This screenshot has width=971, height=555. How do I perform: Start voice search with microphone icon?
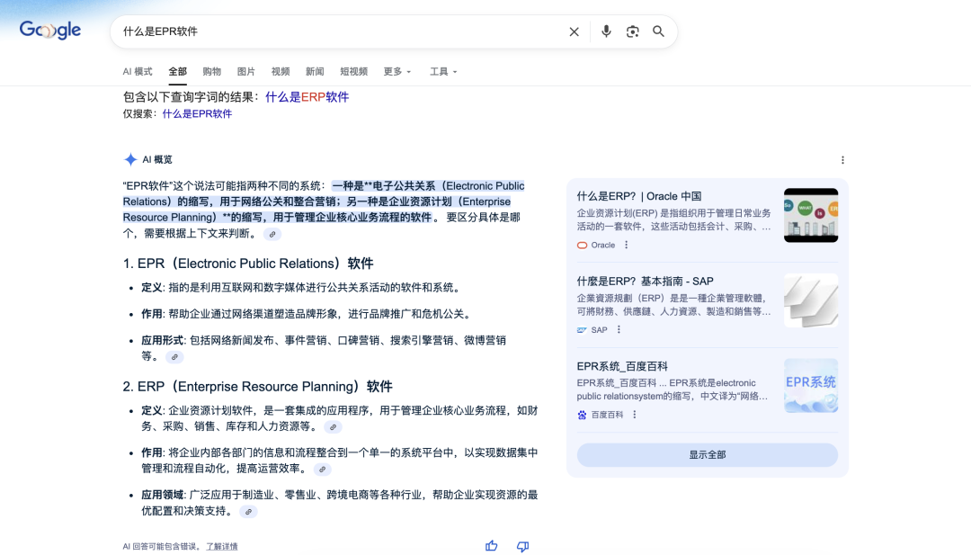[x=606, y=31]
